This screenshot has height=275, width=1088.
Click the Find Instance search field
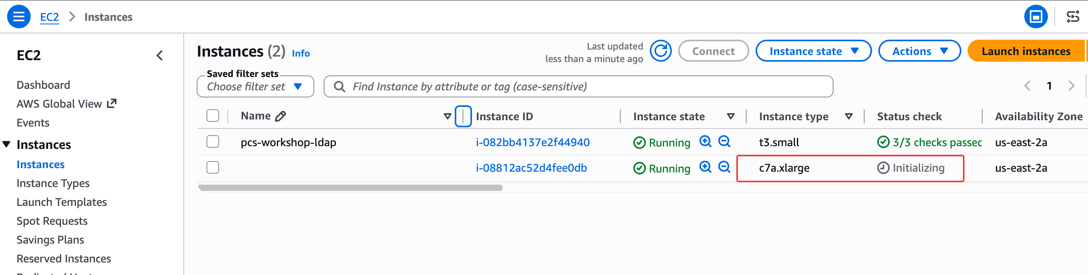[x=578, y=86]
